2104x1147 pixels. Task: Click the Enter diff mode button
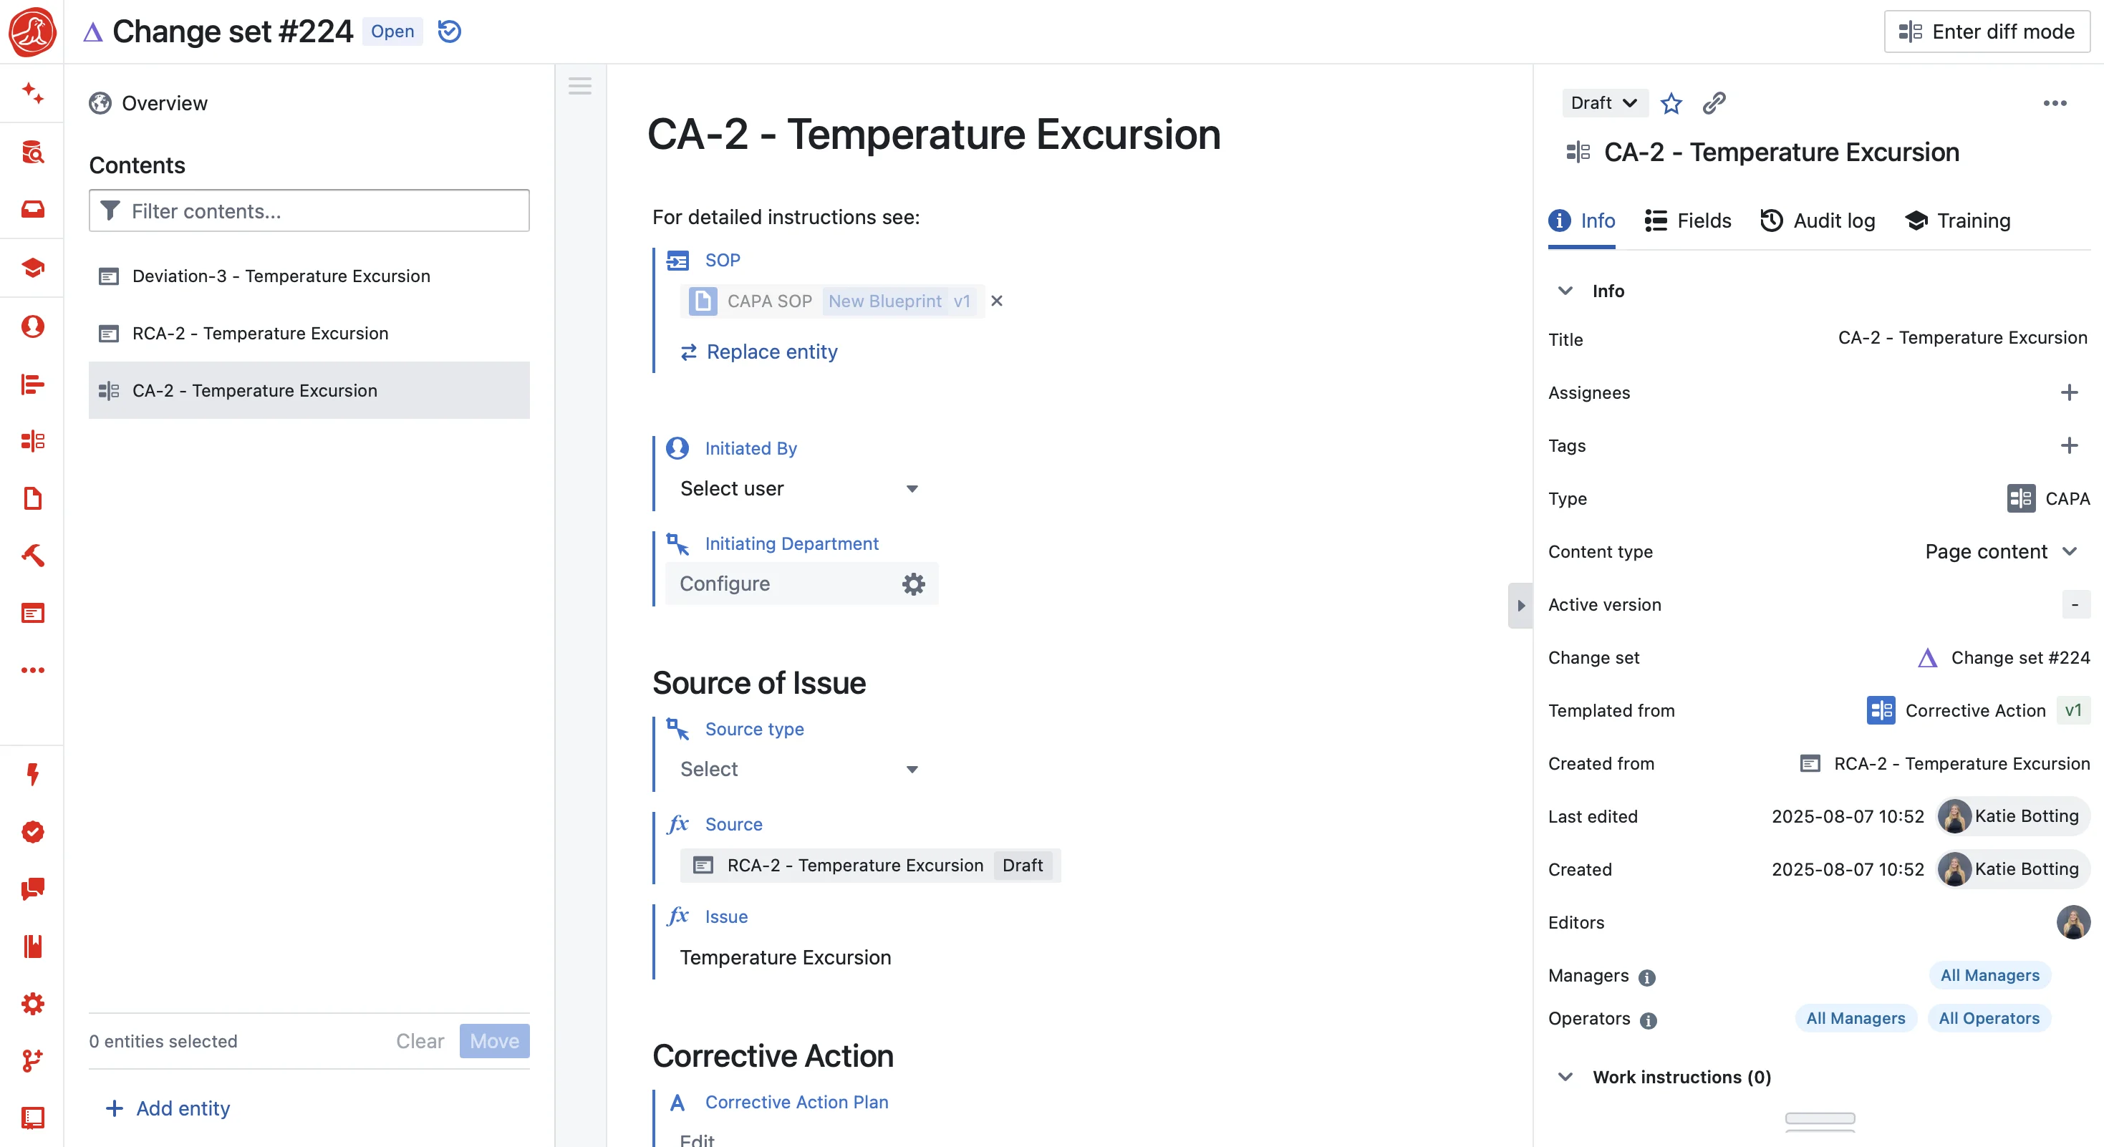(x=1986, y=32)
